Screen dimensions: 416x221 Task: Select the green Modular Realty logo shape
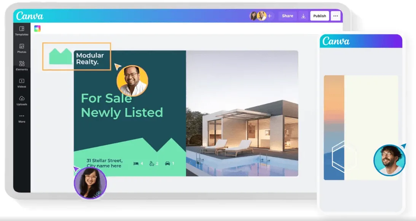click(61, 56)
